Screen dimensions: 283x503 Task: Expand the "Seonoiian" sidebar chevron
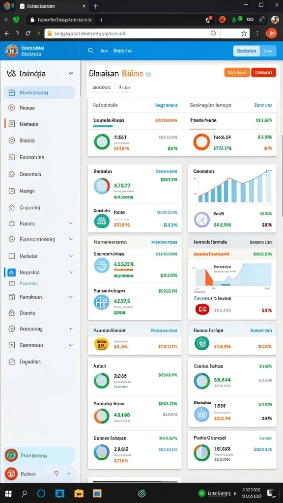click(x=71, y=345)
